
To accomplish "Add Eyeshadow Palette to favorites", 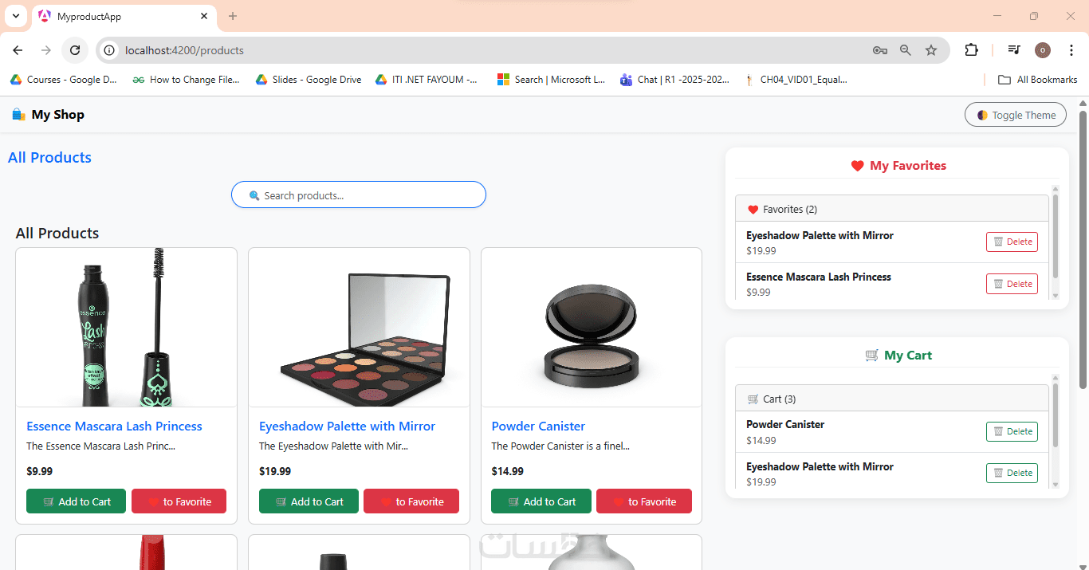I will (411, 501).
